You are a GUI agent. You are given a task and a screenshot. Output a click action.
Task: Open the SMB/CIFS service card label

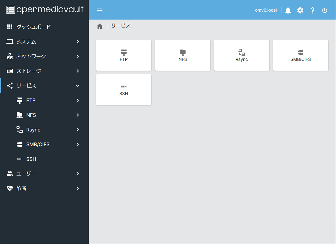[x=301, y=59]
